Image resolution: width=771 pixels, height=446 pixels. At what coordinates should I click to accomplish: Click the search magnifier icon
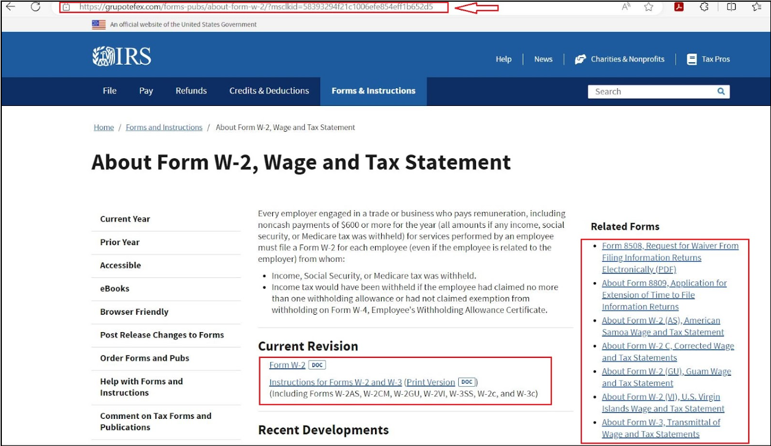[721, 91]
